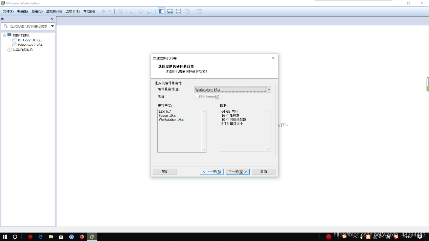Viewport: 429px width, 241px height.
Task: Click the 帮助 button in wizard
Action: (x=165, y=171)
